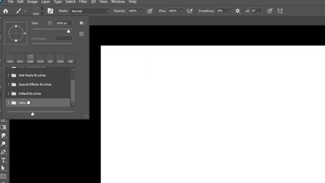The width and height of the screenshot is (325, 183).
Task: Open the Flow slider dropdown
Action: click(181, 11)
